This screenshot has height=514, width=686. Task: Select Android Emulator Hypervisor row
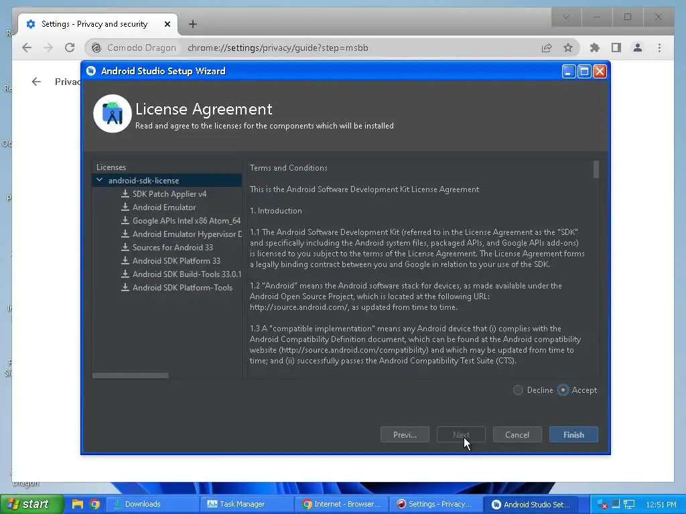tap(167, 234)
